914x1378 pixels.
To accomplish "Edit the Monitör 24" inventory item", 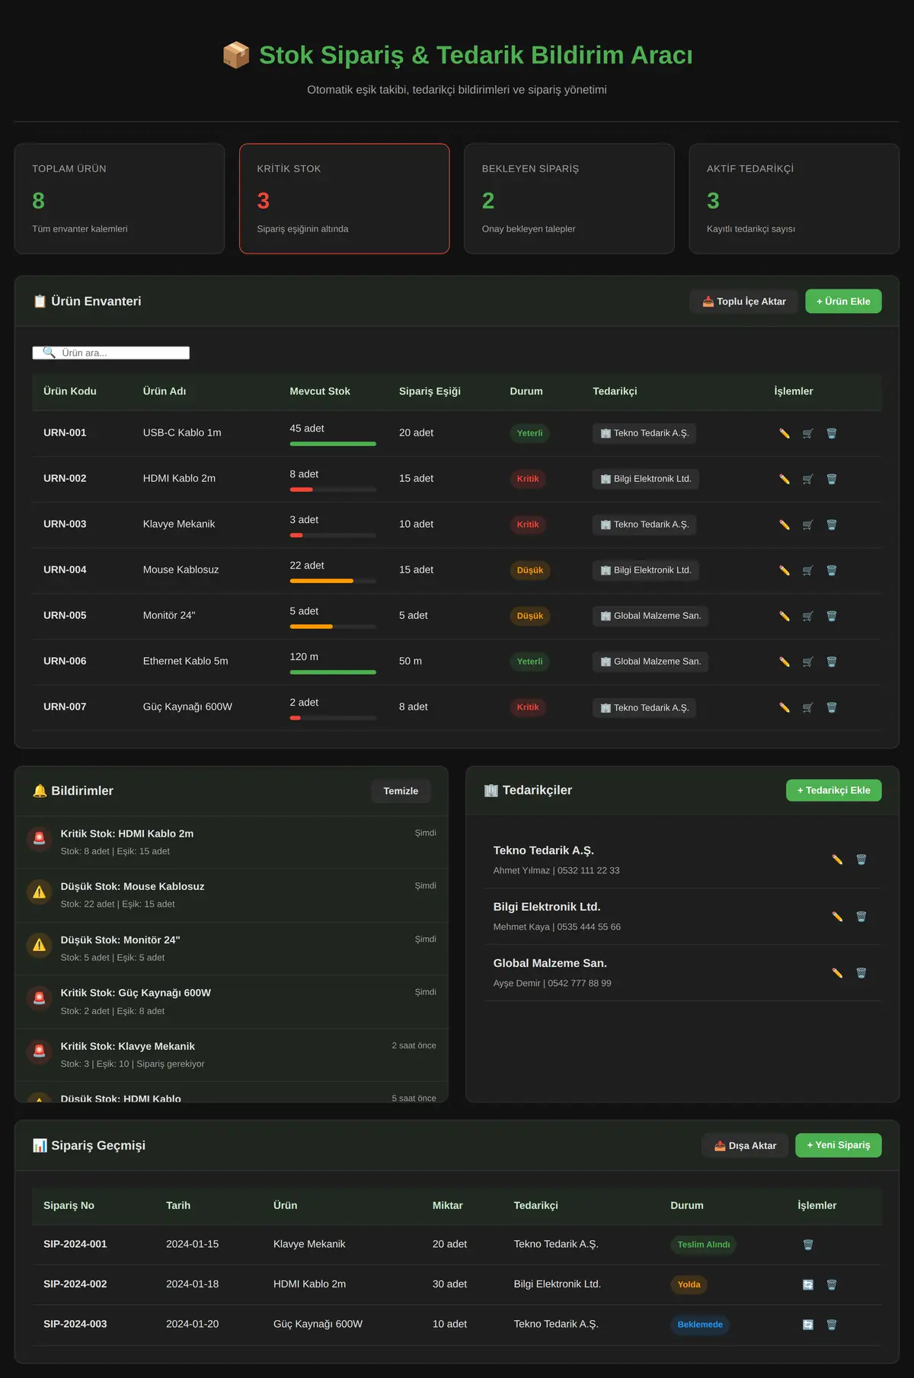I will [x=785, y=616].
